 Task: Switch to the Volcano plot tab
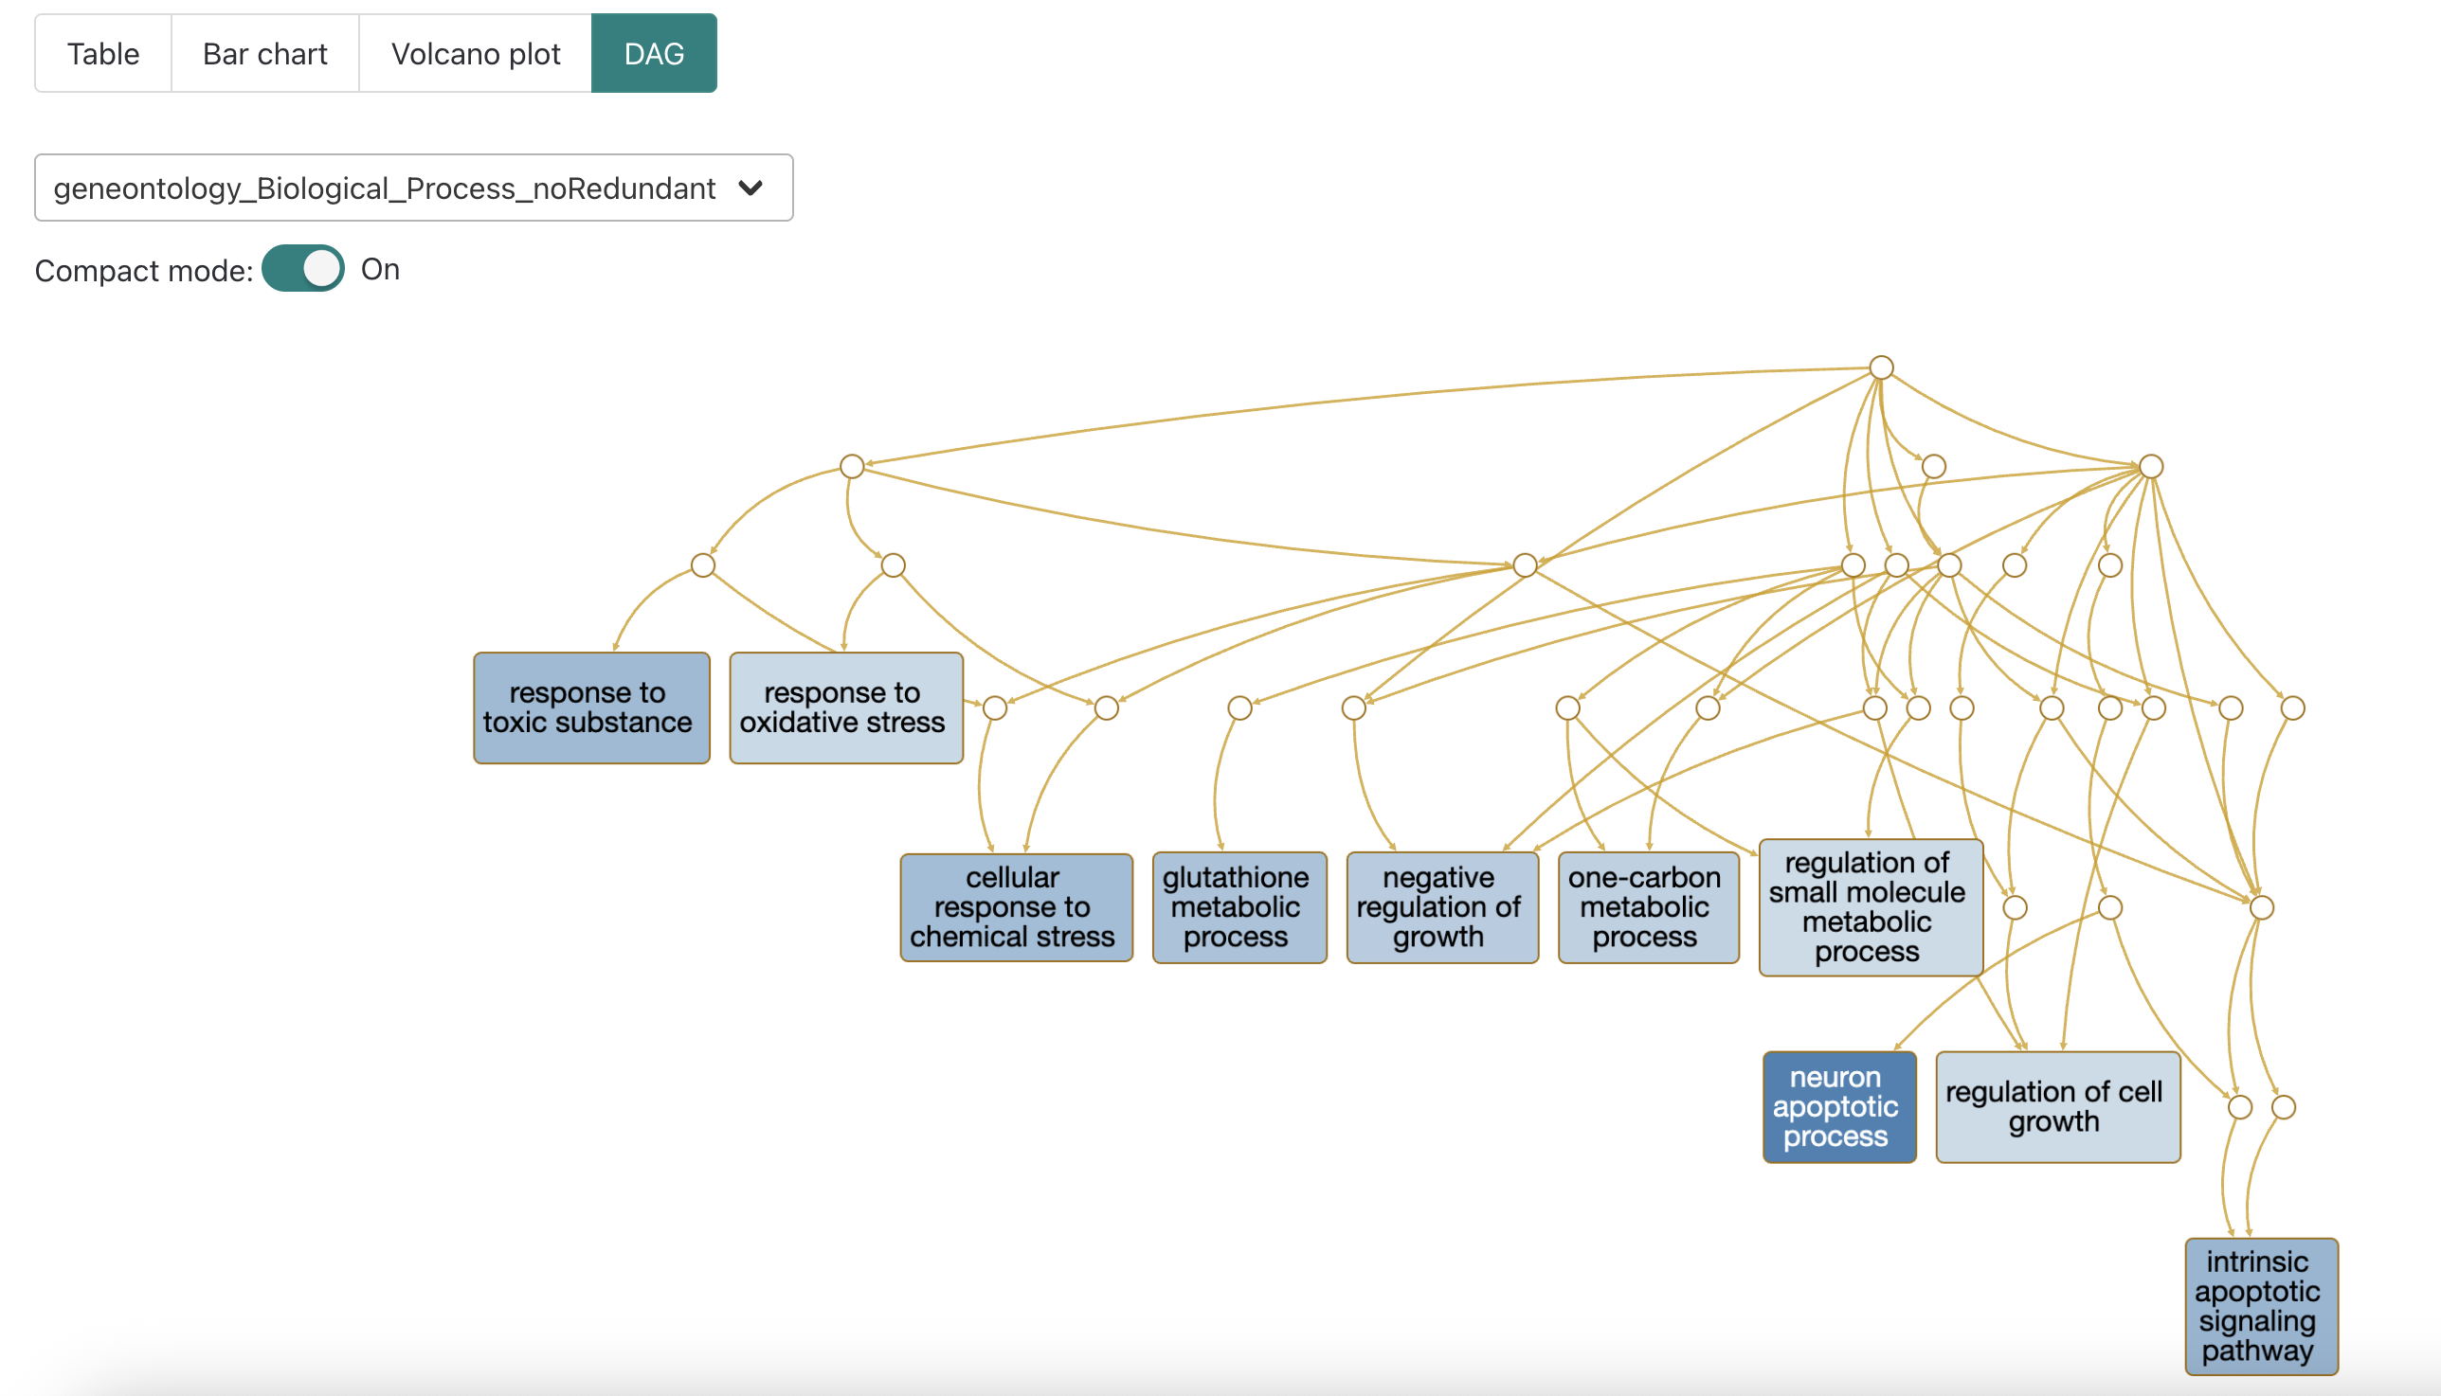pos(475,53)
